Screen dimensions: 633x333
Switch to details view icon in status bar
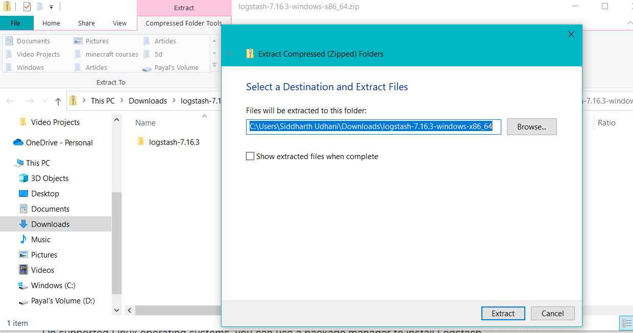626,323
